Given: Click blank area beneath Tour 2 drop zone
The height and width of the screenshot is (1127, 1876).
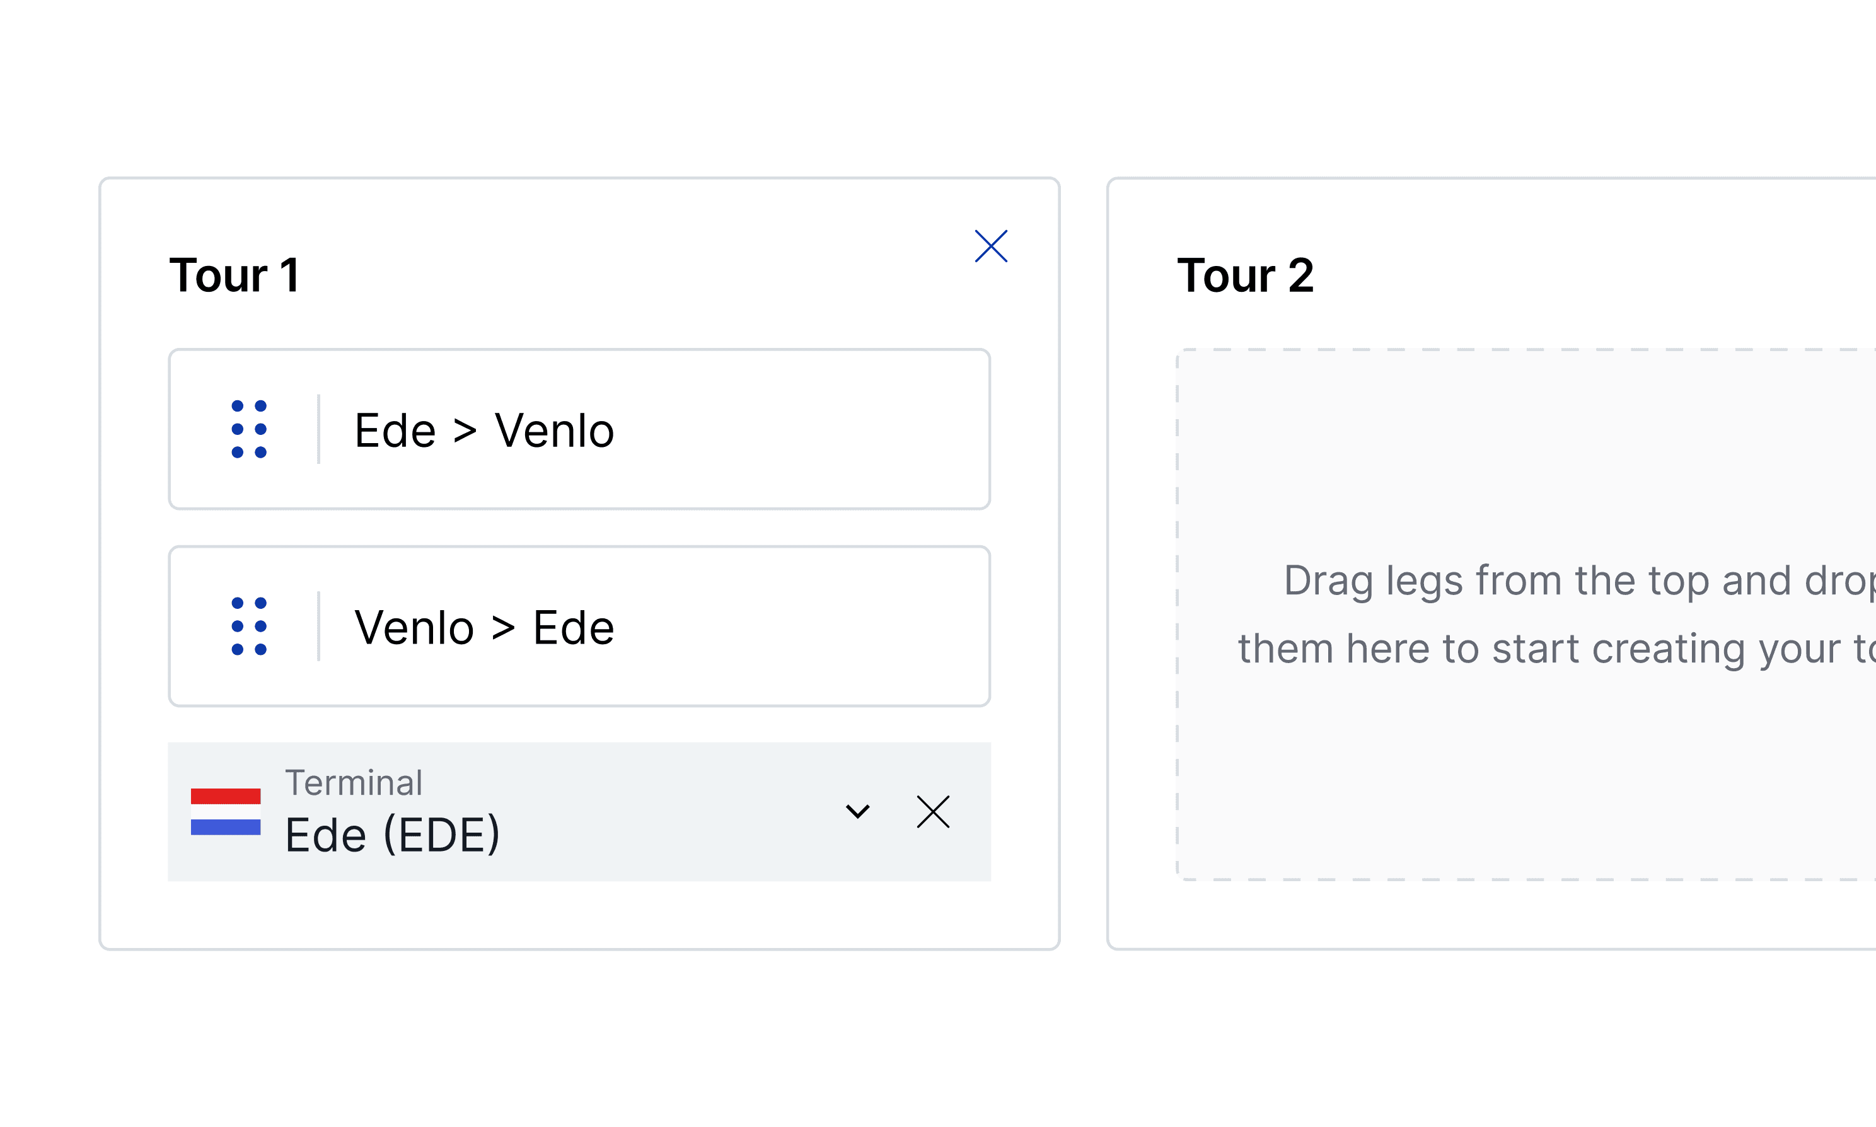Looking at the screenshot, I should point(1519,915).
